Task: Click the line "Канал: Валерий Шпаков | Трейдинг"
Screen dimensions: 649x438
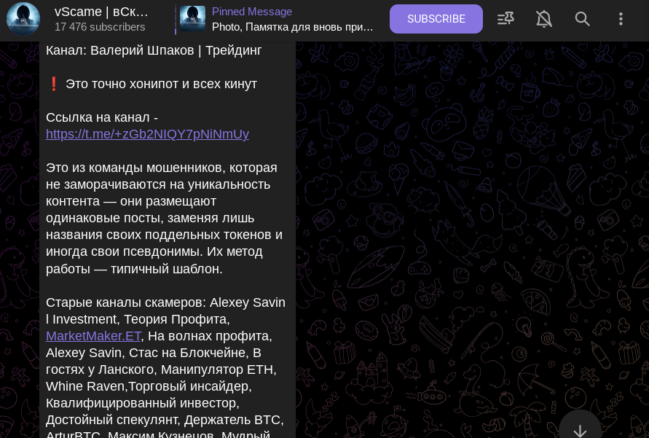Action: tap(154, 50)
